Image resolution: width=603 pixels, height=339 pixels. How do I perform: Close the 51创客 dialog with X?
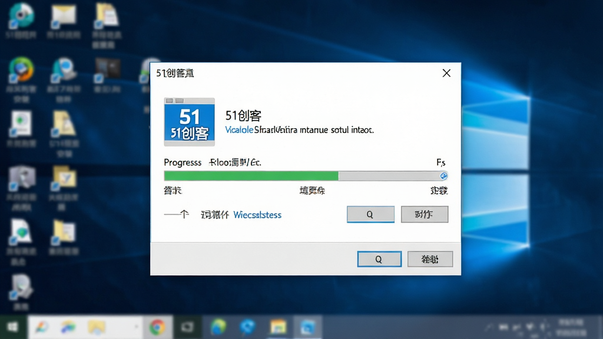(x=446, y=73)
